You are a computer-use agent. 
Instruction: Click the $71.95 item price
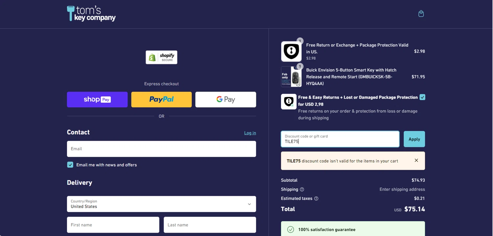click(x=418, y=77)
